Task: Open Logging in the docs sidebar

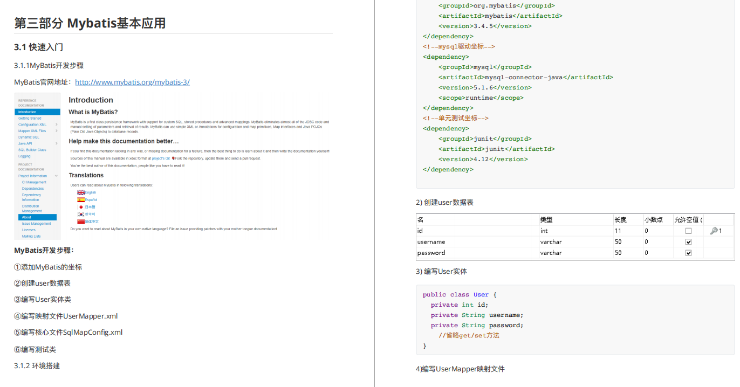Action: click(24, 156)
